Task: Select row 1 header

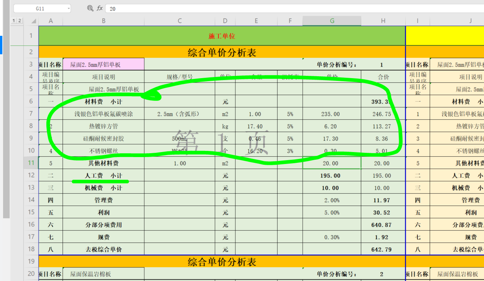Action: point(31,36)
